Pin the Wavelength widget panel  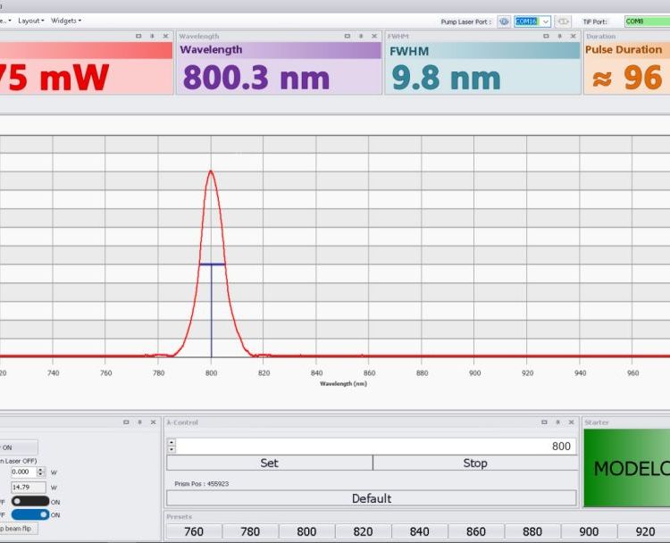(361, 37)
